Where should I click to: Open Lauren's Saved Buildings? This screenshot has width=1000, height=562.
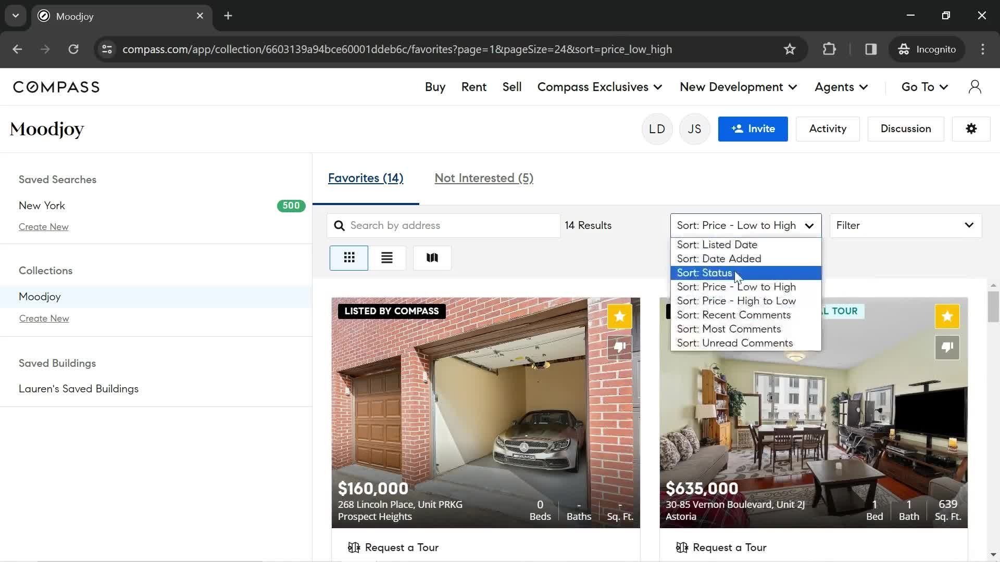[79, 389]
